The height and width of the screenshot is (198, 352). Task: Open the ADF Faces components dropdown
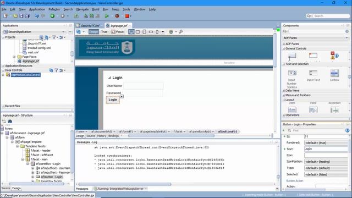[x=347, y=38]
